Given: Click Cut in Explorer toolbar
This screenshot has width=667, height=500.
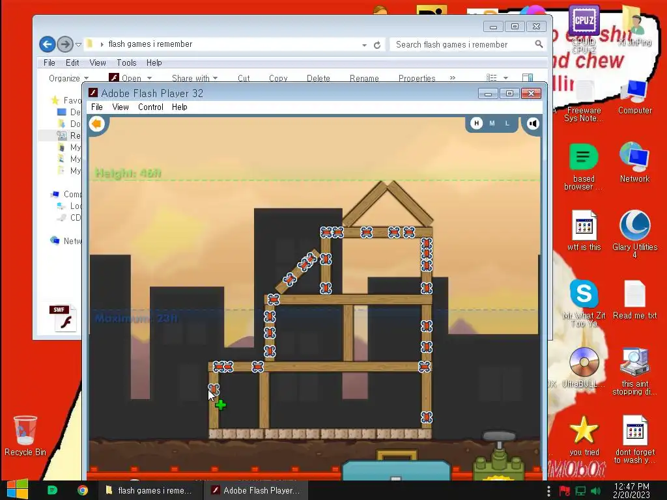Looking at the screenshot, I should click(x=244, y=78).
